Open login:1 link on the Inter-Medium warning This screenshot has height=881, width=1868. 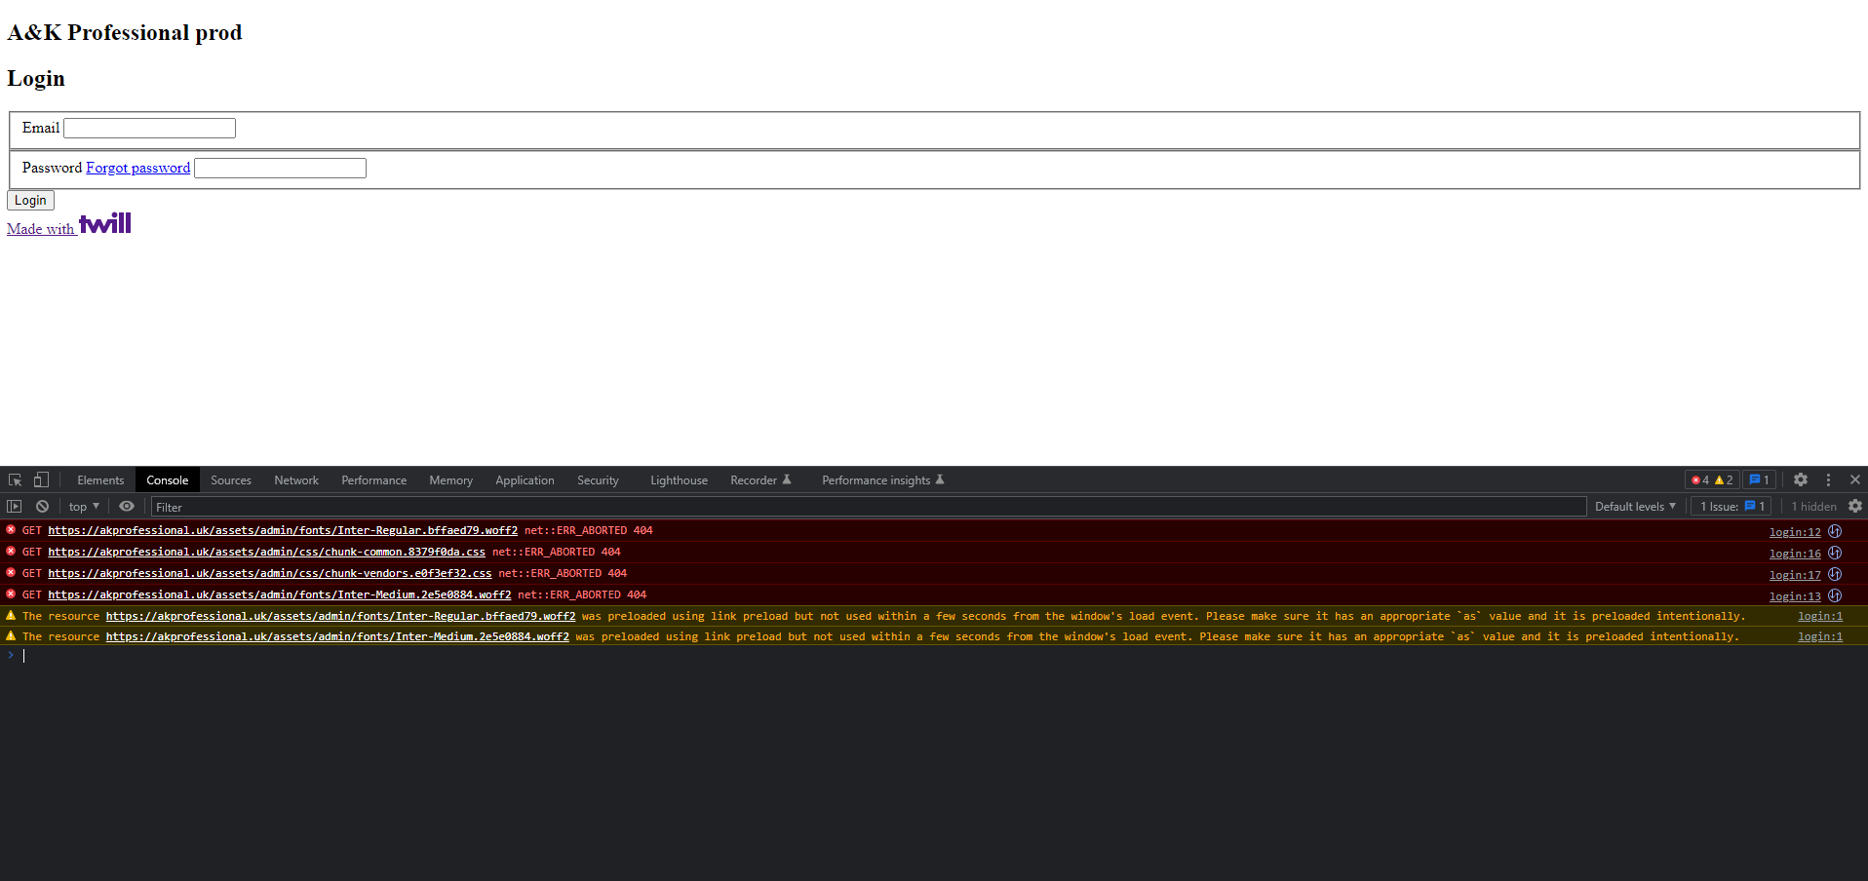pos(1820,637)
